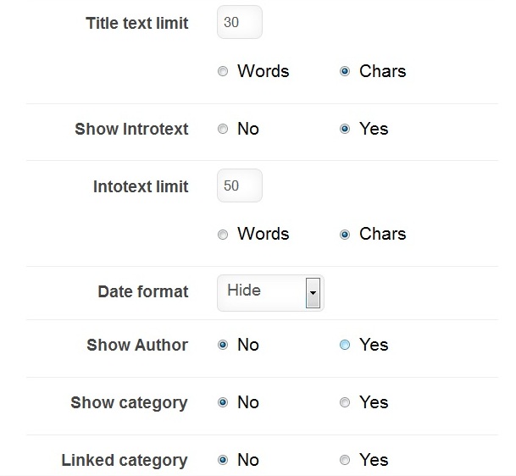The image size is (516, 476).
Task: Set Show Introtext to No
Action: 224,130
